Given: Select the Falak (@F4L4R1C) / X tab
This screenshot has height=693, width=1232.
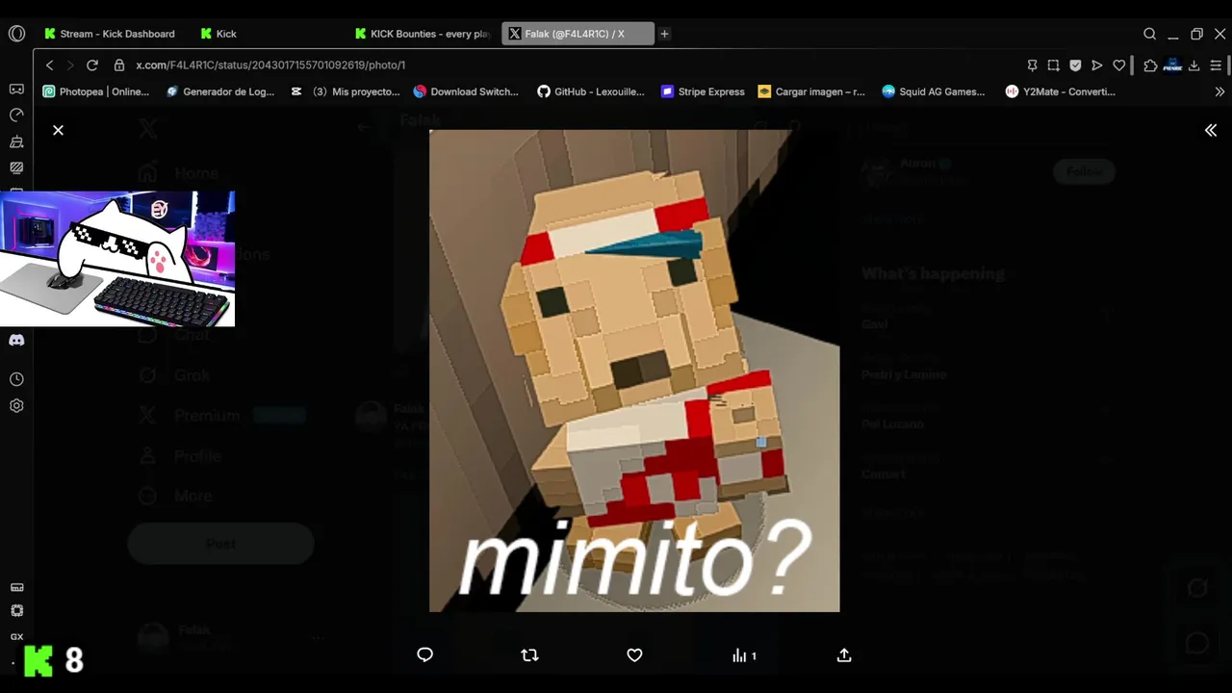Looking at the screenshot, I should click(577, 34).
